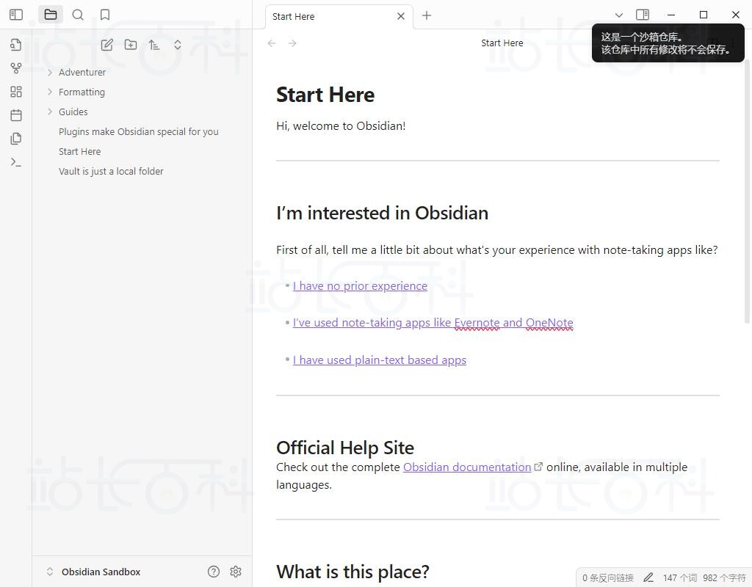Screen dimensions: 752x587
Task: Click the 147 word count status
Action: pos(679,578)
